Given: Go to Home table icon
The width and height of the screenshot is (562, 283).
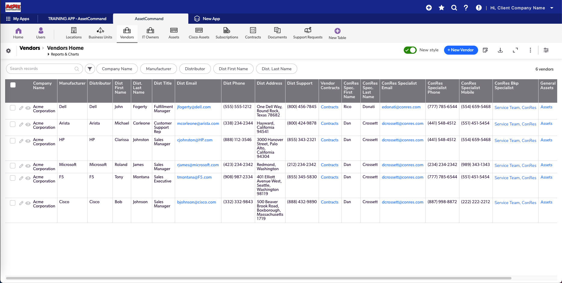Looking at the screenshot, I should tap(18, 33).
